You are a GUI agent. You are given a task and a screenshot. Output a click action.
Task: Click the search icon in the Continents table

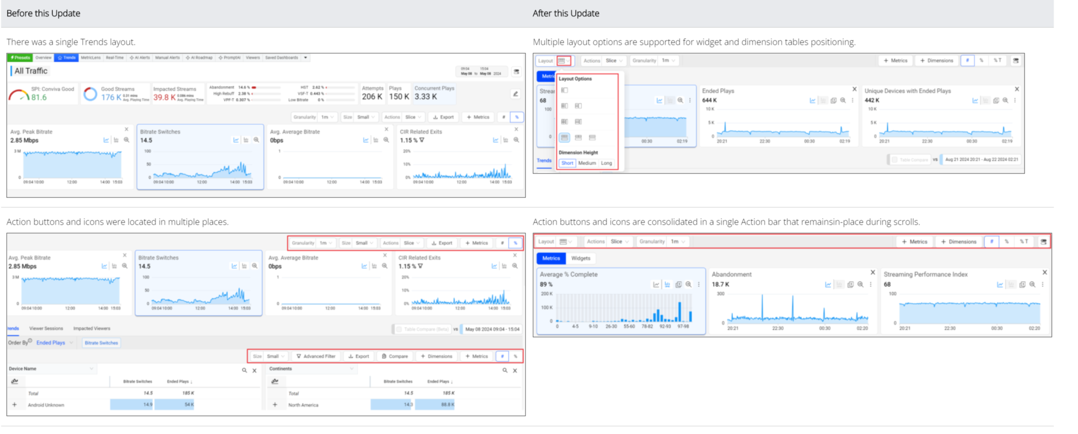click(x=504, y=370)
